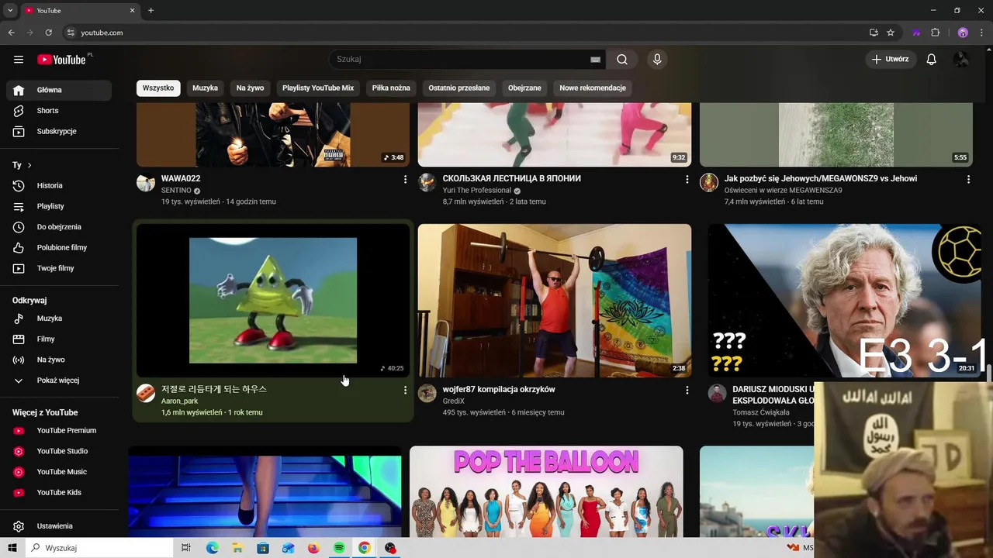Open Twoje filmy in sidebar

(x=59, y=268)
